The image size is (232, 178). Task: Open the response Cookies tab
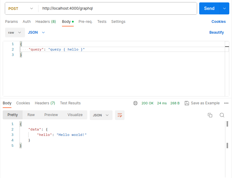click(23, 103)
